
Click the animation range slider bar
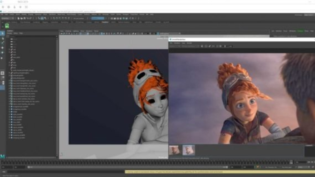pos(128,167)
